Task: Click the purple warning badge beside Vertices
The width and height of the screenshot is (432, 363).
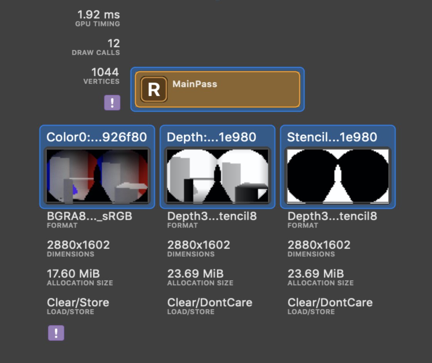Action: (x=112, y=103)
